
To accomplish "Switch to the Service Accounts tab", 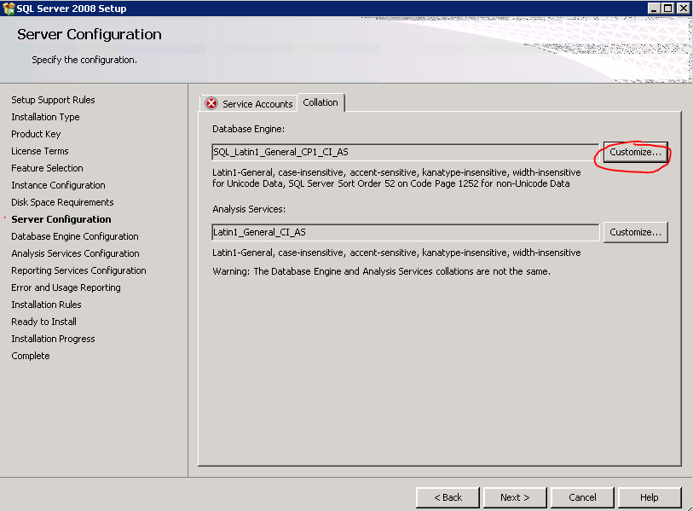I will pos(257,104).
